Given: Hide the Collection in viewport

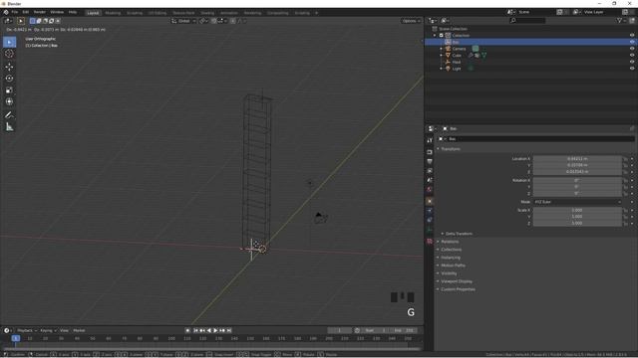Looking at the screenshot, I should point(632,36).
